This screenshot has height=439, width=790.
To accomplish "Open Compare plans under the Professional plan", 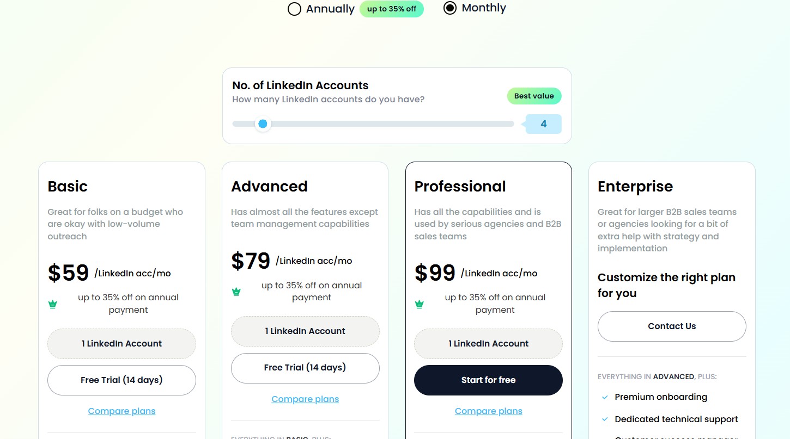I will pos(488,411).
